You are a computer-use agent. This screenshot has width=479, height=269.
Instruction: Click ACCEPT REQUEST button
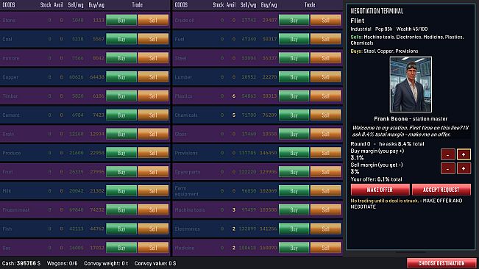(441, 190)
